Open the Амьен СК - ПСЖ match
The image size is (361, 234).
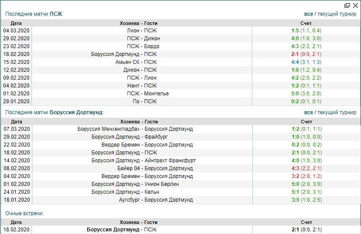tap(136, 62)
